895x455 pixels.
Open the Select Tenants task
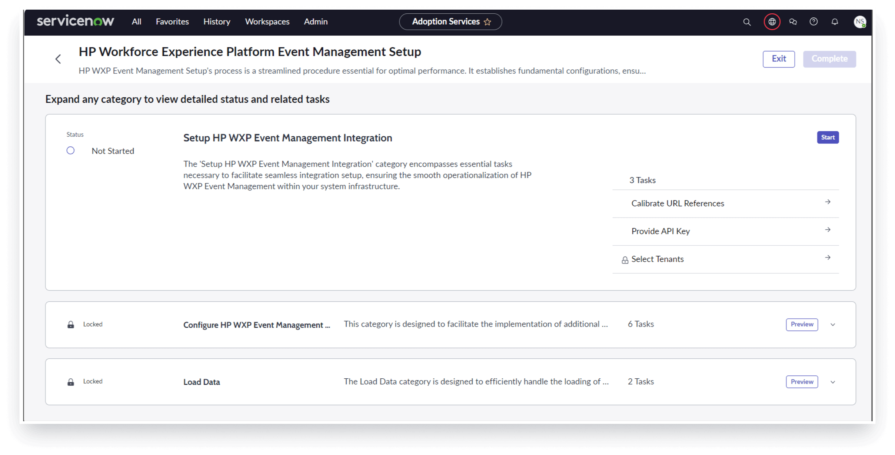725,259
